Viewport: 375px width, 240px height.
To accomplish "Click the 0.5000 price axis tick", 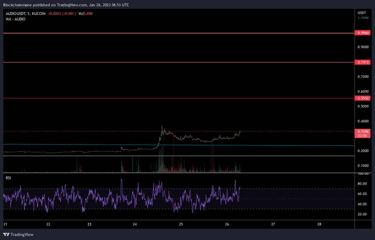I will coord(363,106).
